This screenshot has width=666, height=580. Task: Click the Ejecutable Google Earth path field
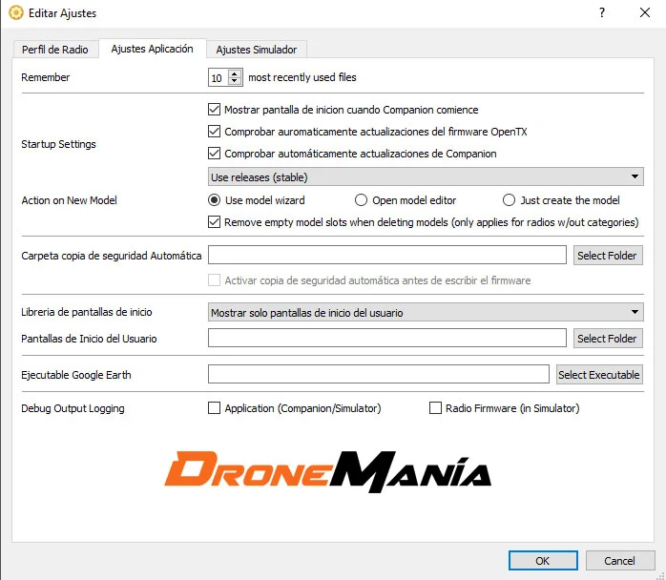click(x=378, y=375)
